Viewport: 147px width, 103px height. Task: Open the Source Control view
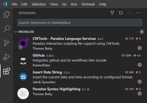click(7, 43)
